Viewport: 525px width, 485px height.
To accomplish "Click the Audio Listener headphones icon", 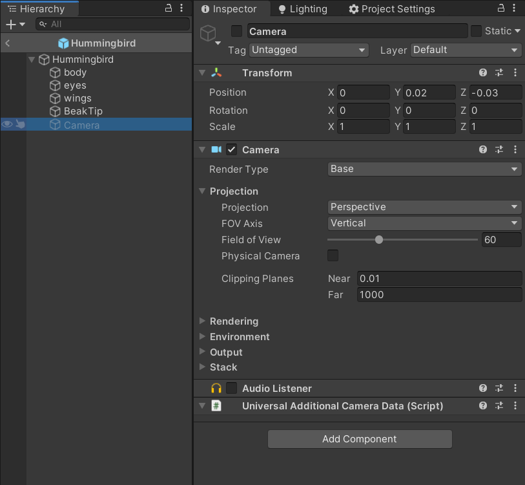I will 216,389.
